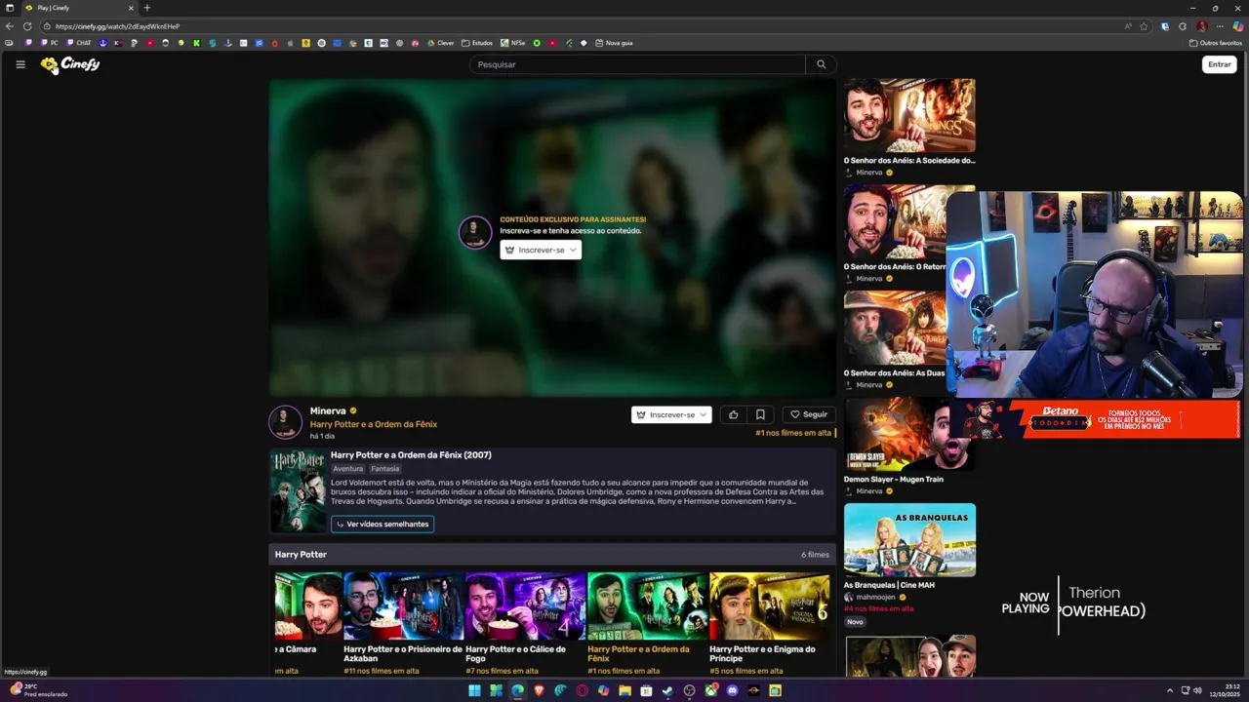Open the Harry Potter collection heading
The height and width of the screenshot is (702, 1249).
pos(301,555)
